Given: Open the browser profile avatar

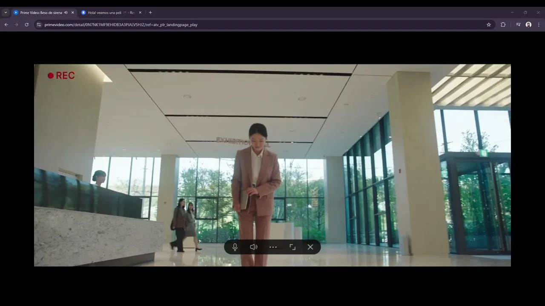Looking at the screenshot, I should 528,25.
